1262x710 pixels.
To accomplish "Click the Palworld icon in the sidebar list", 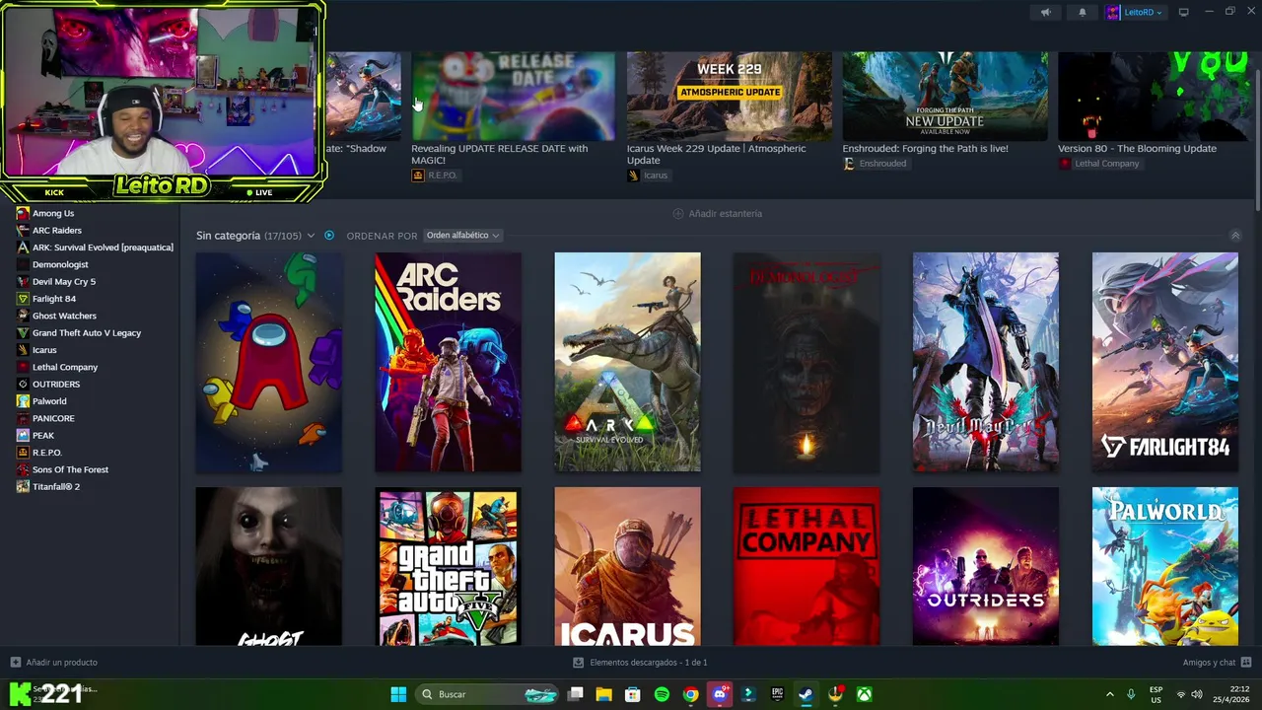I will pyautogui.click(x=24, y=401).
